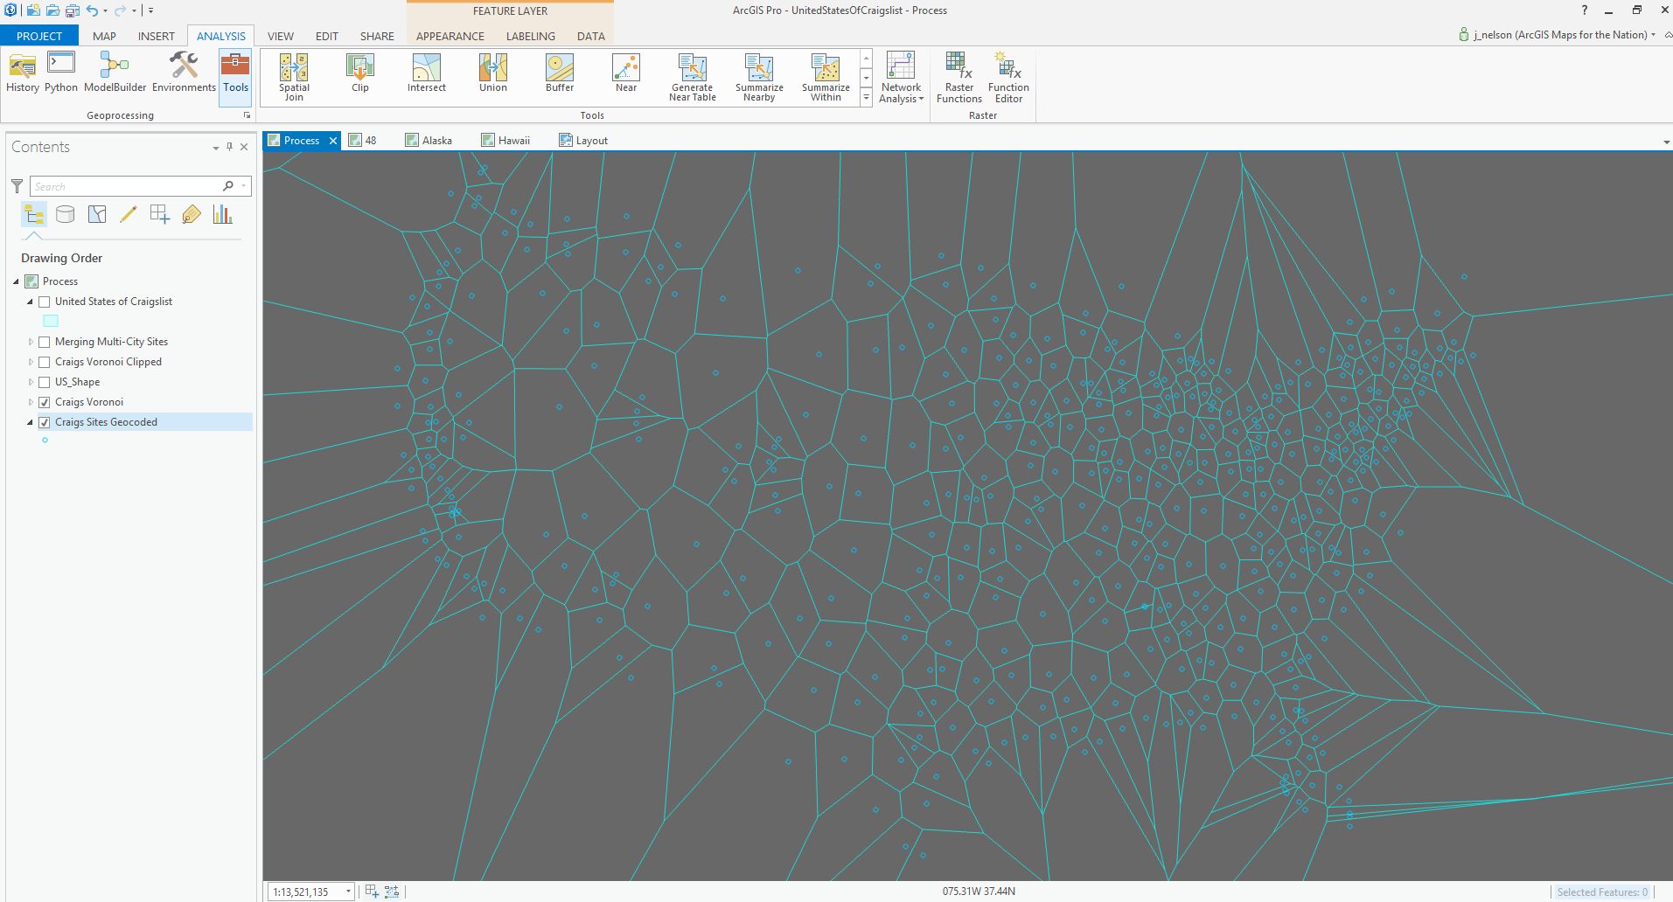The image size is (1673, 902).
Task: Launch Geoprocessing group dialog launcher
Action: tap(247, 115)
